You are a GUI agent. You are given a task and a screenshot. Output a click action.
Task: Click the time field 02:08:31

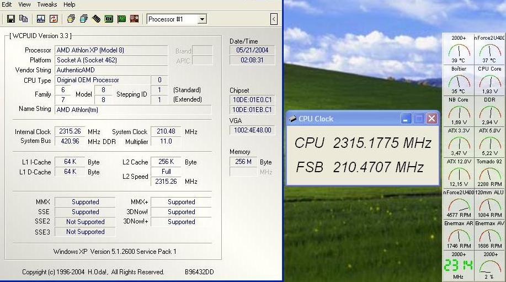click(x=252, y=60)
